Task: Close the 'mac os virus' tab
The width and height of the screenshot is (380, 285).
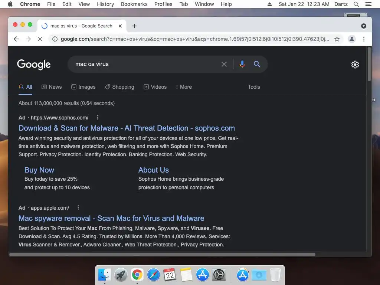Action: [x=120, y=26]
